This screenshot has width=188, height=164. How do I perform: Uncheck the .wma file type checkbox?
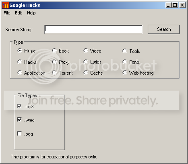coord(19,119)
